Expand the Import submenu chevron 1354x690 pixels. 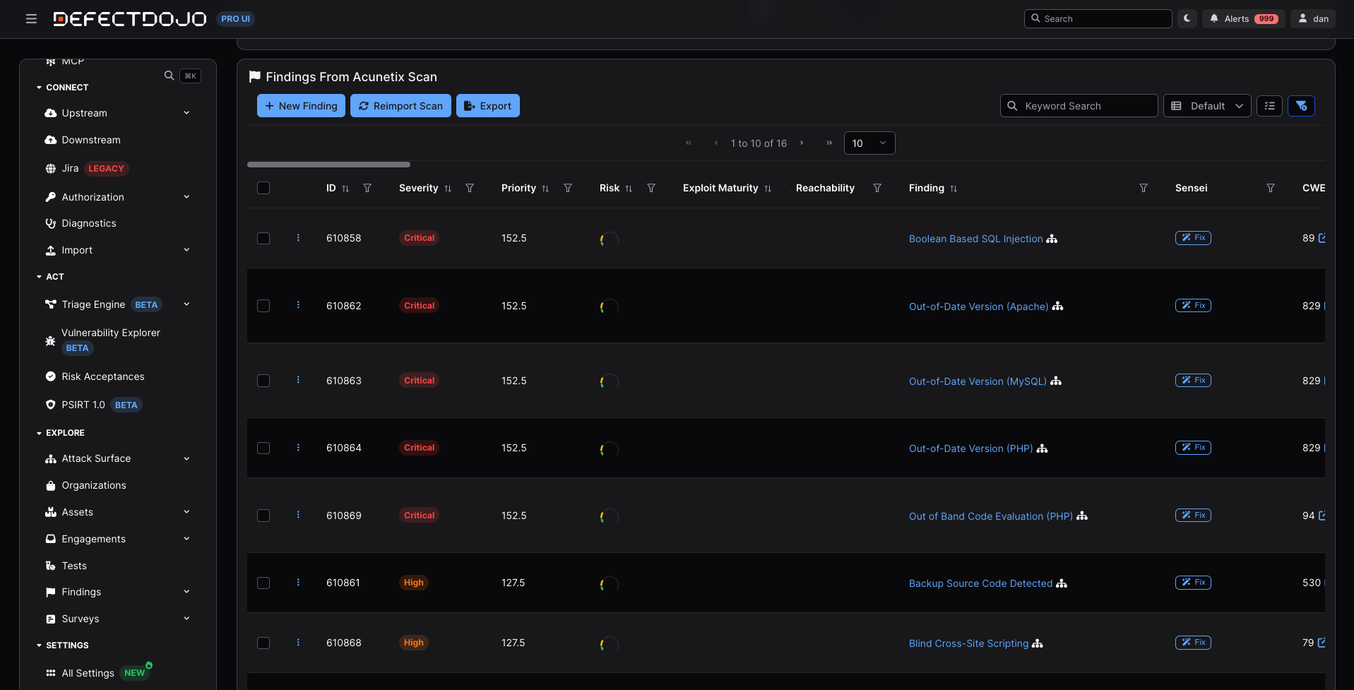click(x=186, y=250)
